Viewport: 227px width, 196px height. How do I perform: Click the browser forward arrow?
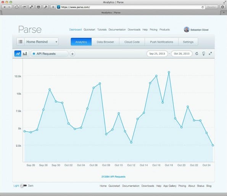tap(10, 7)
